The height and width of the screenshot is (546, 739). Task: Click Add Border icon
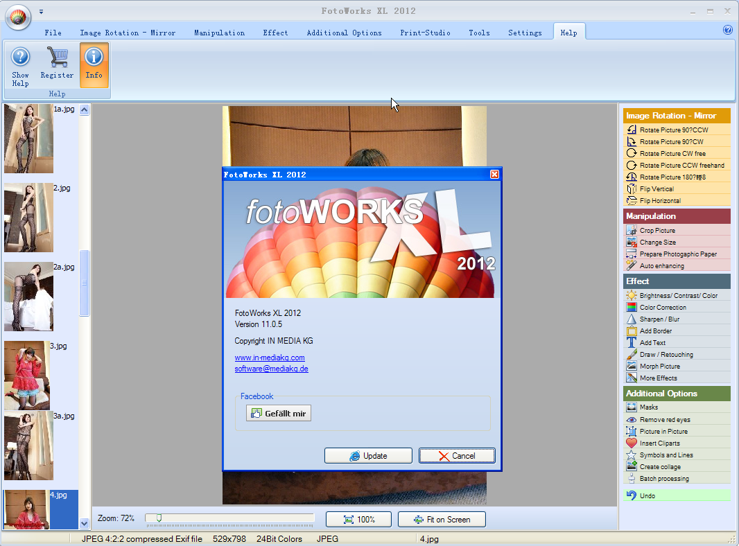coord(632,331)
